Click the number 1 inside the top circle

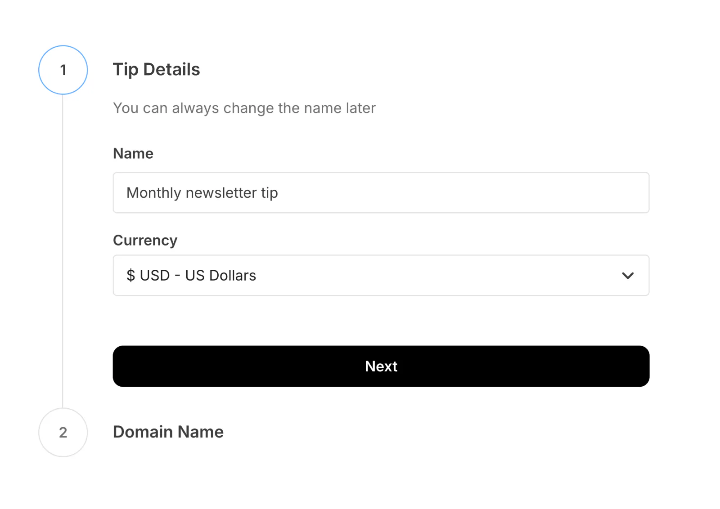click(x=63, y=70)
